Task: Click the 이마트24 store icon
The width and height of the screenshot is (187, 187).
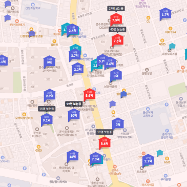Action: pyautogui.click(x=170, y=29)
